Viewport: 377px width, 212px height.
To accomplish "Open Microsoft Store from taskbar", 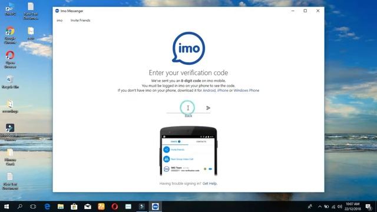I will pos(74,207).
